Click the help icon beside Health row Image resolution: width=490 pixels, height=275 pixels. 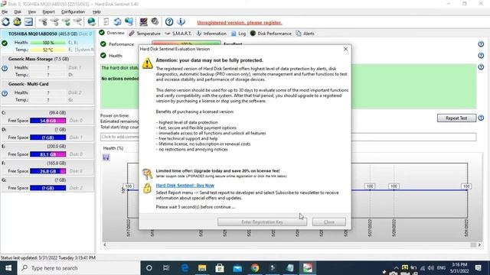[481, 56]
